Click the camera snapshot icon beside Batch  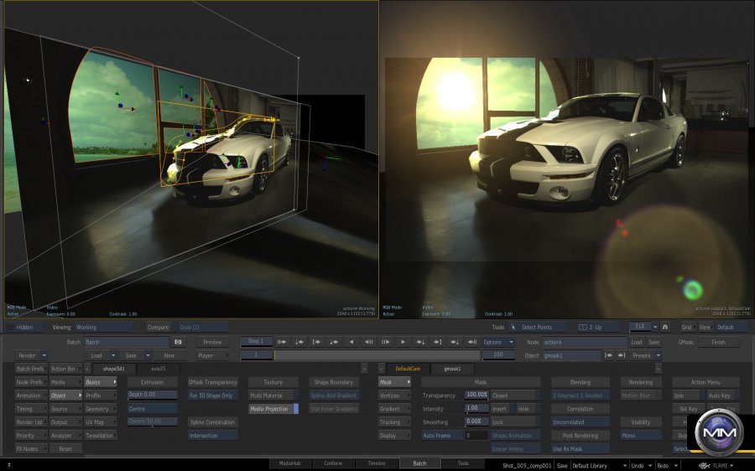178,342
